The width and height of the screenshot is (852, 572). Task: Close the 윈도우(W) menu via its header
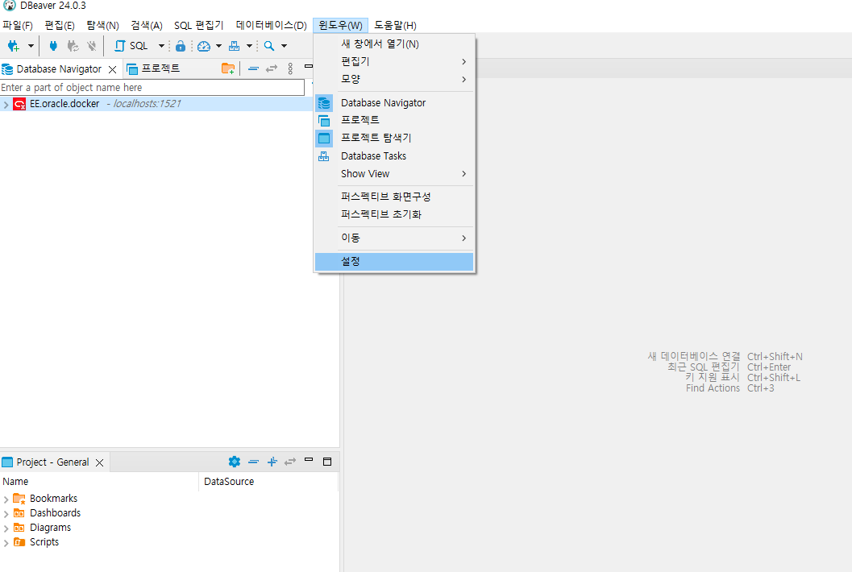pos(341,26)
